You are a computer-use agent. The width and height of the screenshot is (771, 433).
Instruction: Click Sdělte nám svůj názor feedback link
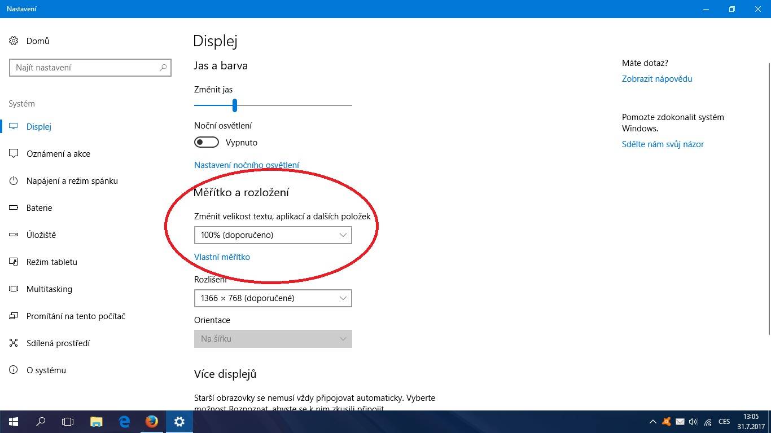[x=663, y=144]
